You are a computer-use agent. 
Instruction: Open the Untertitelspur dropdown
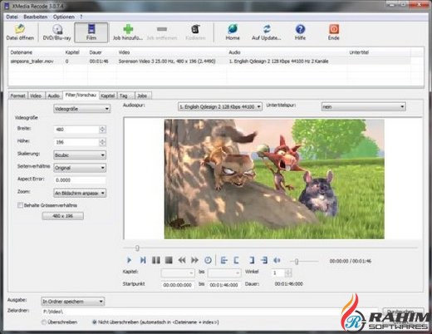point(364,106)
